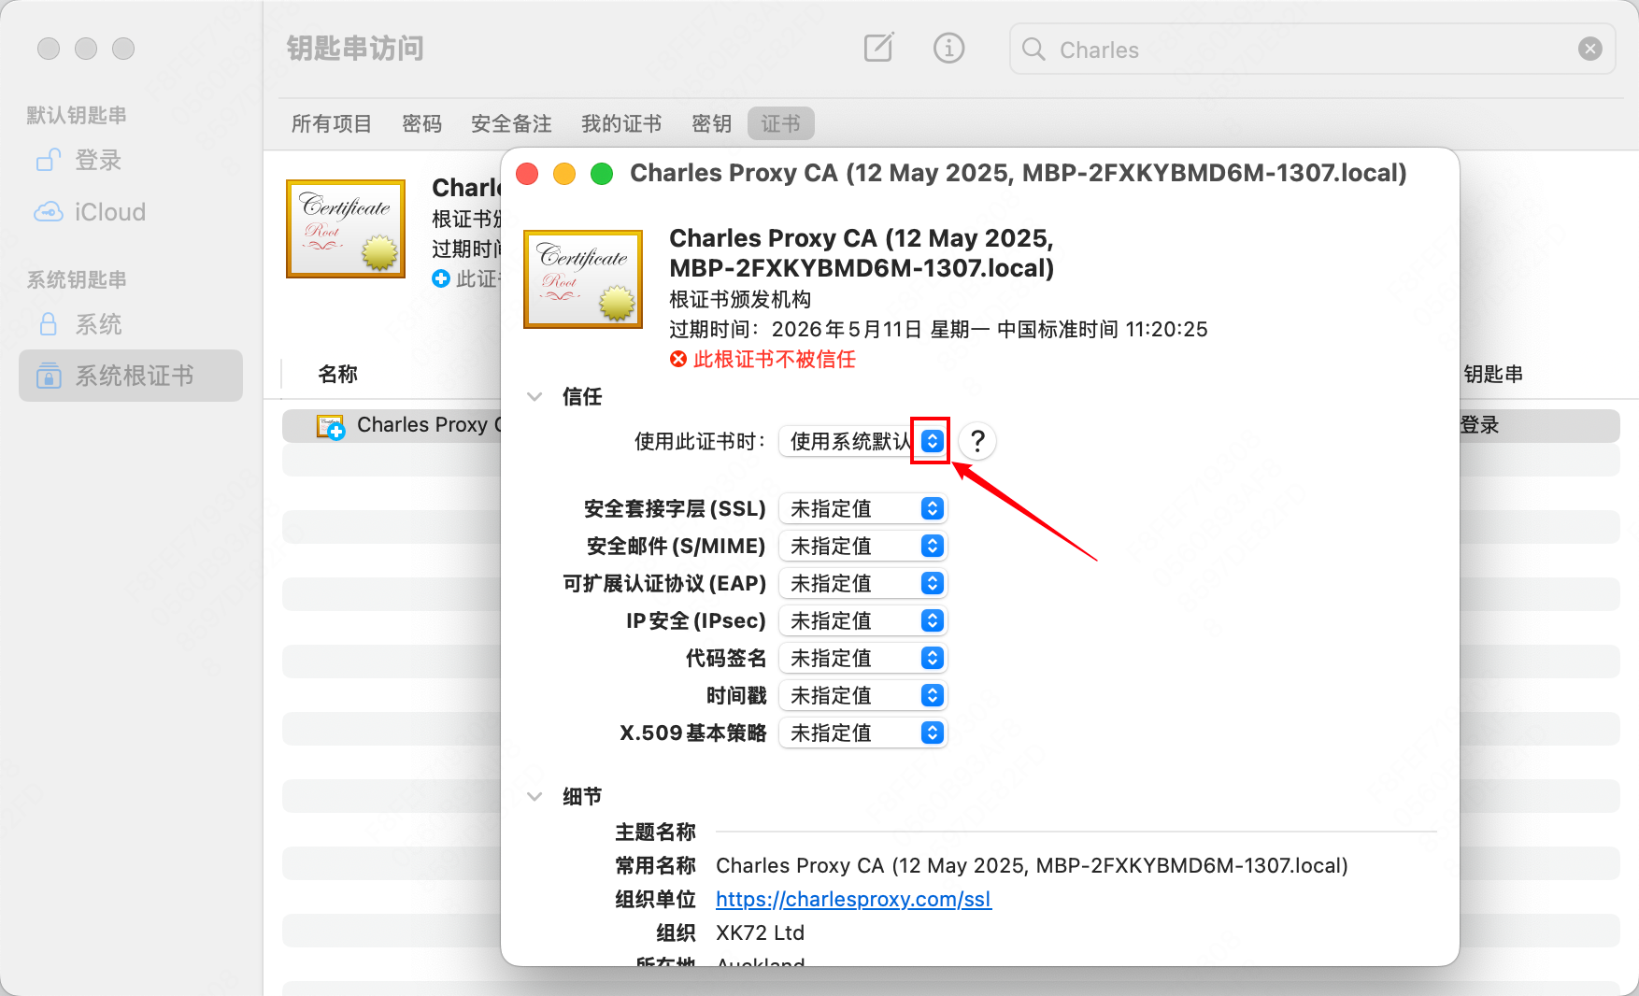Switch to the 我的证书 tab
Viewport: 1639px width, 996px height.
pos(621,123)
